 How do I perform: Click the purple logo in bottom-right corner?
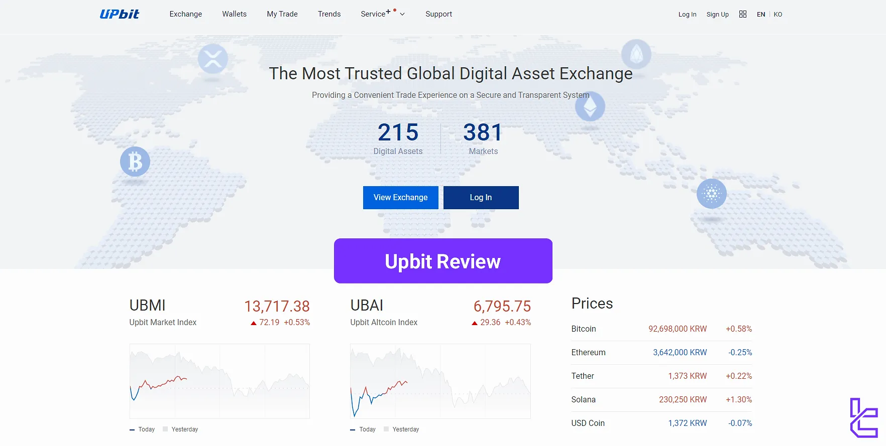click(864, 417)
